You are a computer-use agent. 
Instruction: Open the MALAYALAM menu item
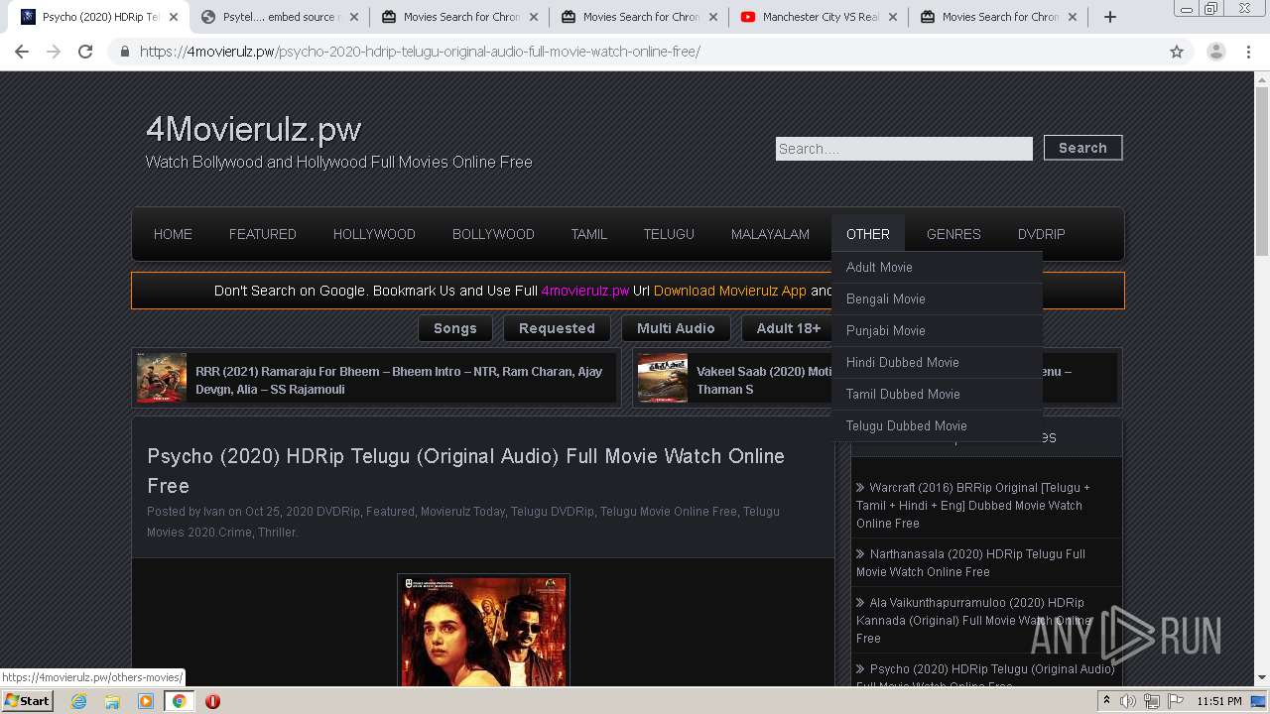point(770,234)
